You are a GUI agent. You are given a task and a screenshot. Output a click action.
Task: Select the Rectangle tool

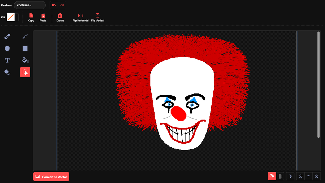pos(25,48)
